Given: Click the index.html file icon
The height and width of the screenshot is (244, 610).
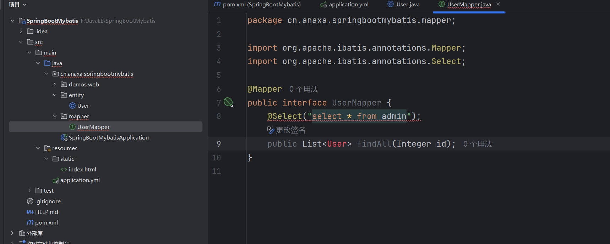Looking at the screenshot, I should (x=64, y=169).
